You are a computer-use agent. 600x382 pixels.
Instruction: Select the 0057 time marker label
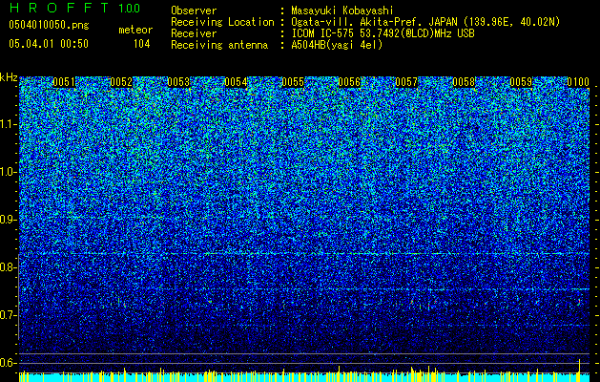(406, 82)
